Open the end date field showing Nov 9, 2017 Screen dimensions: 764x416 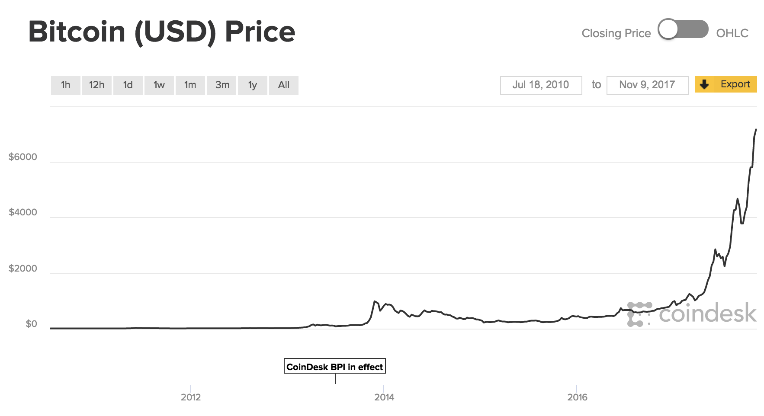point(647,85)
